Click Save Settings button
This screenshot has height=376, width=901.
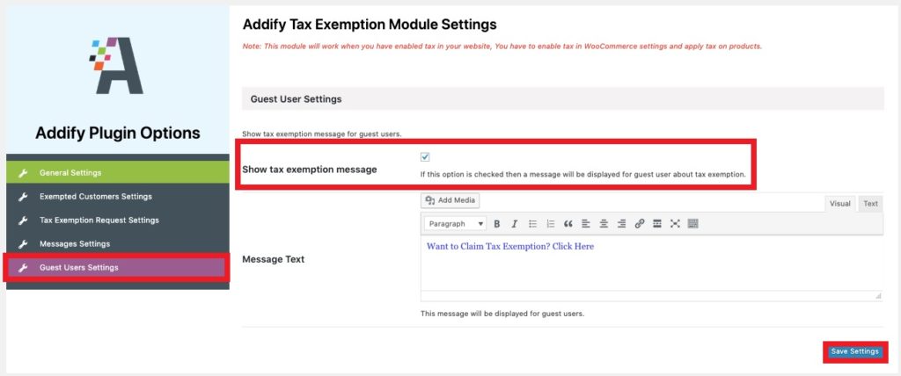click(x=855, y=352)
